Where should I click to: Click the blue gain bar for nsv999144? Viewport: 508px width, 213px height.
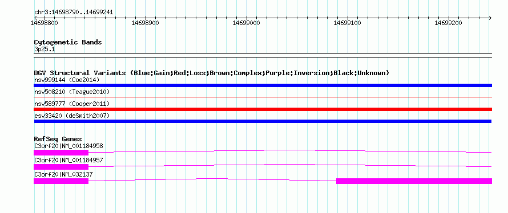(x=263, y=85)
